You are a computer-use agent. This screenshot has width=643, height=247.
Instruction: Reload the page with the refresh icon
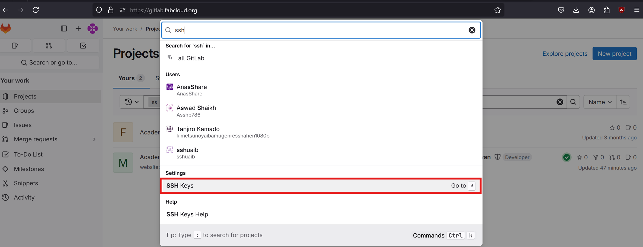click(x=36, y=10)
